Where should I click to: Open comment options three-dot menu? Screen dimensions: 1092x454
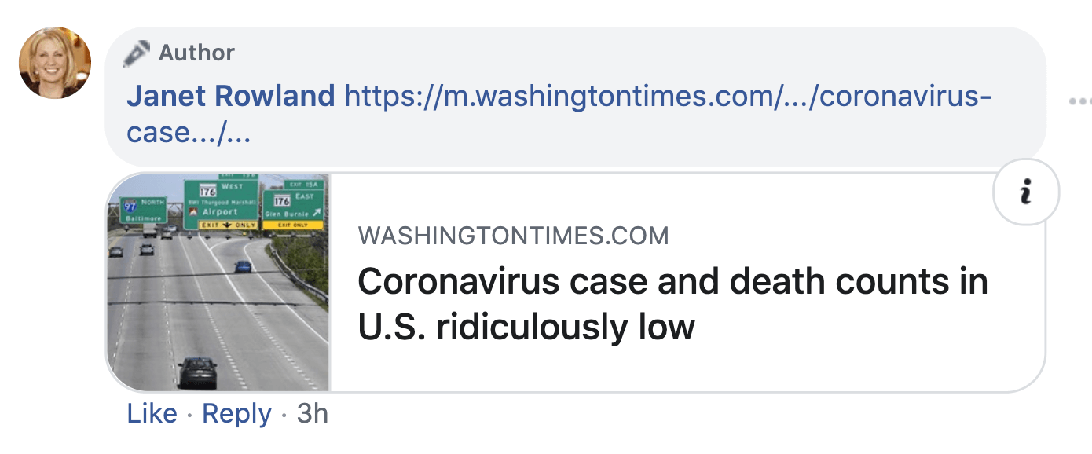tap(1079, 101)
